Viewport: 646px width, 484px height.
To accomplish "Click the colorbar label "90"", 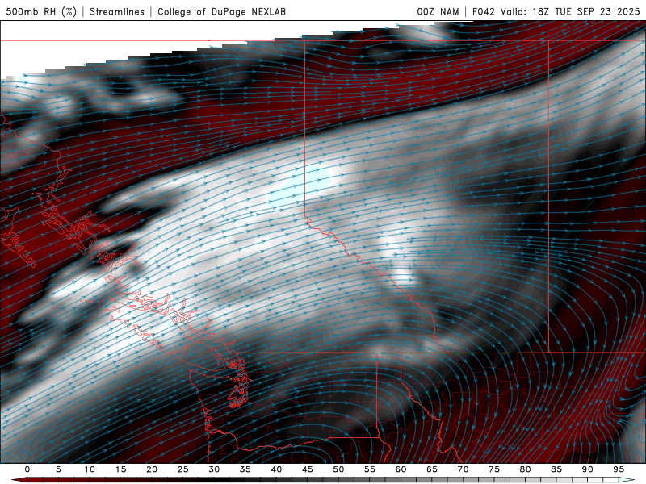I will coord(588,469).
